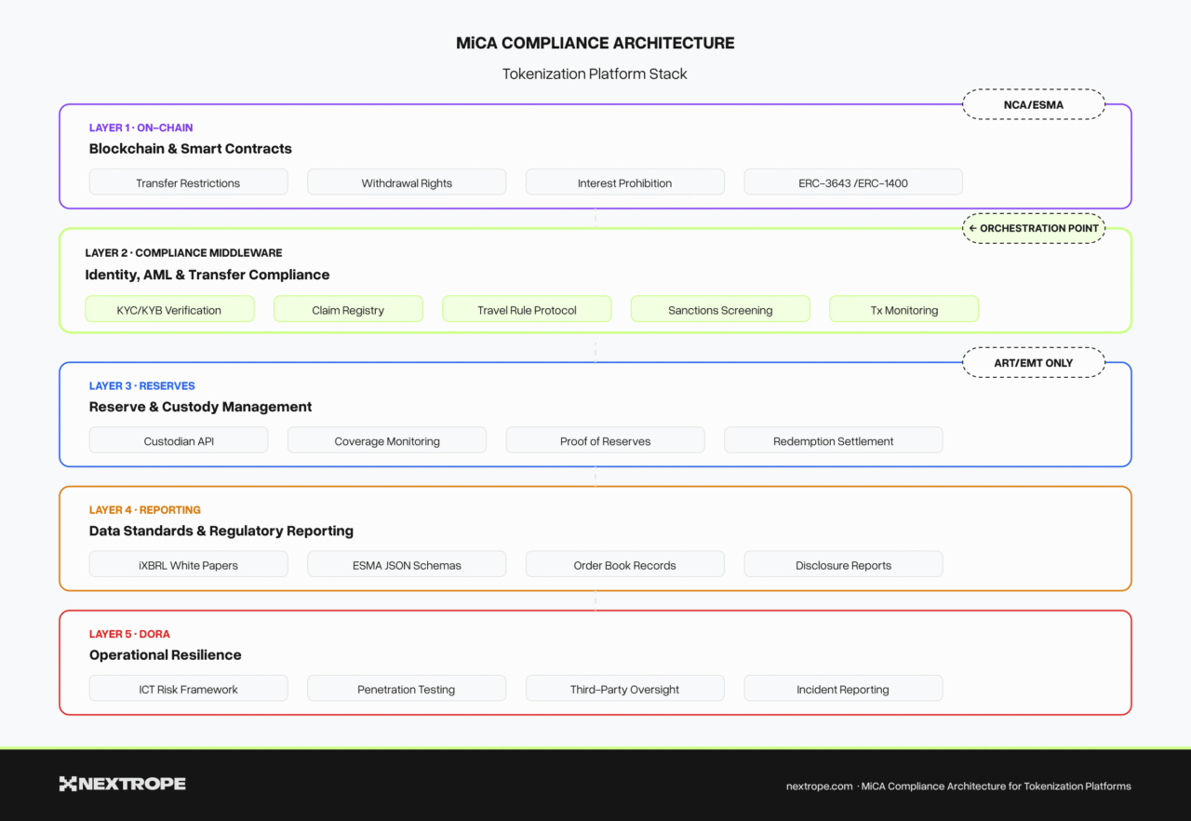Click the Proof of Reserves box
Image resolution: width=1191 pixels, height=821 pixels.
(x=605, y=440)
